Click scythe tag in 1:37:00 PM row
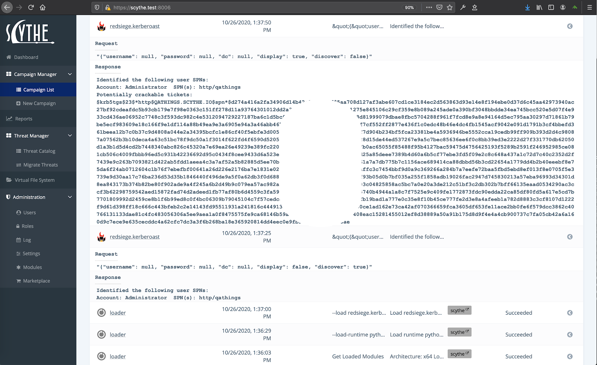Image resolution: width=597 pixels, height=365 pixels. pos(459,310)
